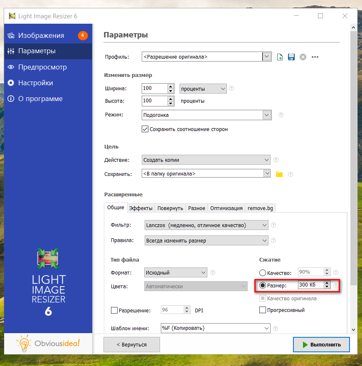Switch to the Эффекты tab
Screen dimensions: 362x366
pyautogui.click(x=140, y=208)
